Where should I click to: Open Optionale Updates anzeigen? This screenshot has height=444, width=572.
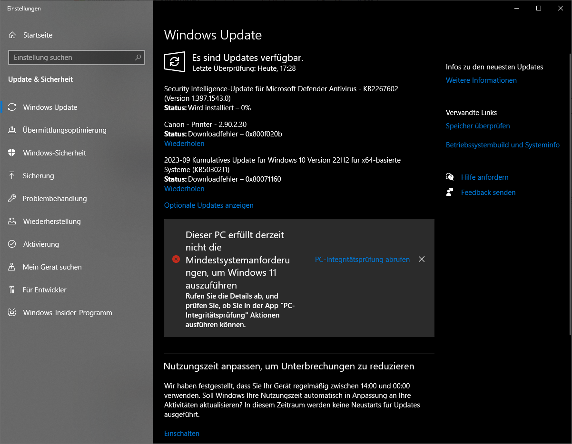208,205
